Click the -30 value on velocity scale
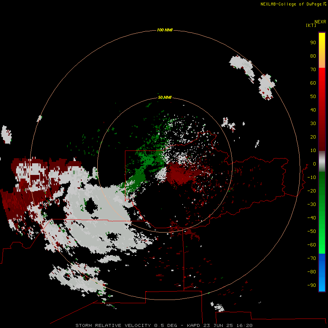This screenshot has width=328, height=328. (312, 204)
